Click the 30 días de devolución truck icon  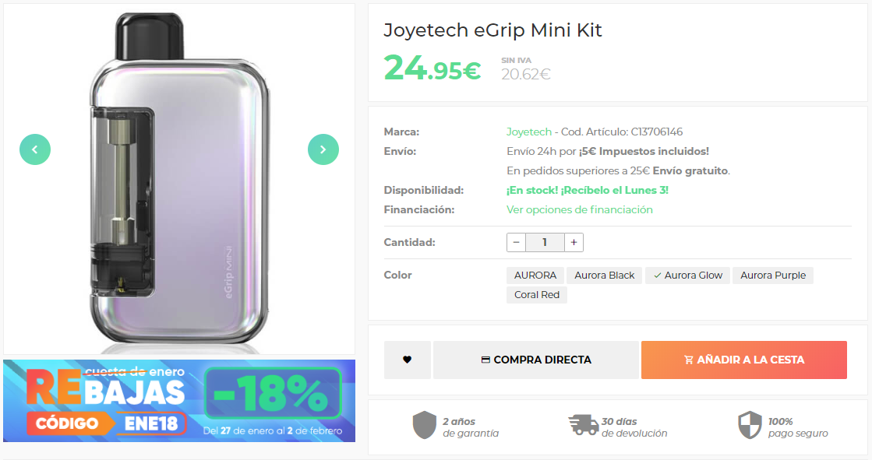click(x=584, y=425)
